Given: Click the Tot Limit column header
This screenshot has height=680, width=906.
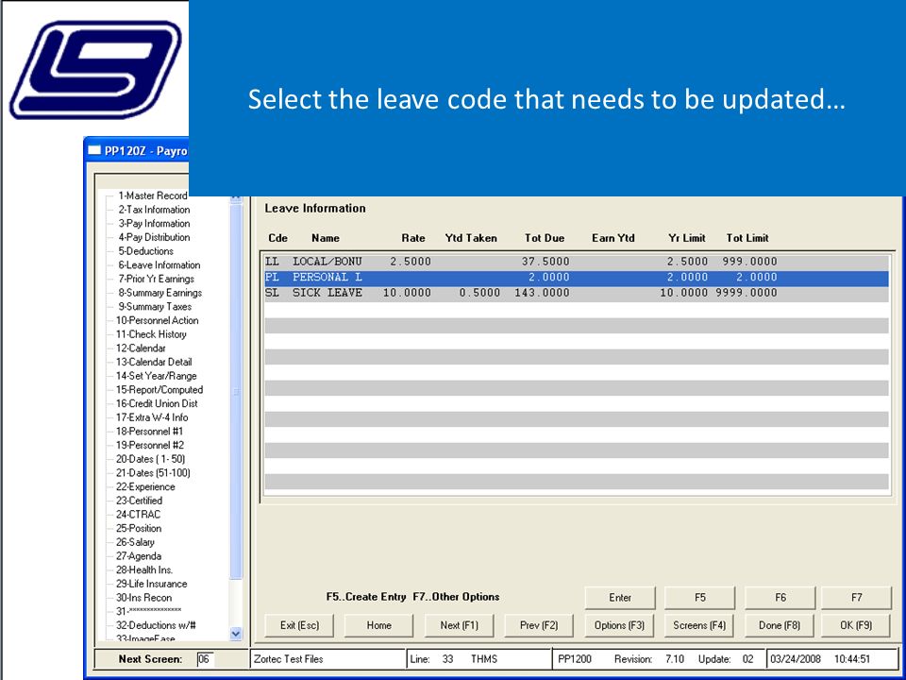Looking at the screenshot, I should pyautogui.click(x=747, y=238).
